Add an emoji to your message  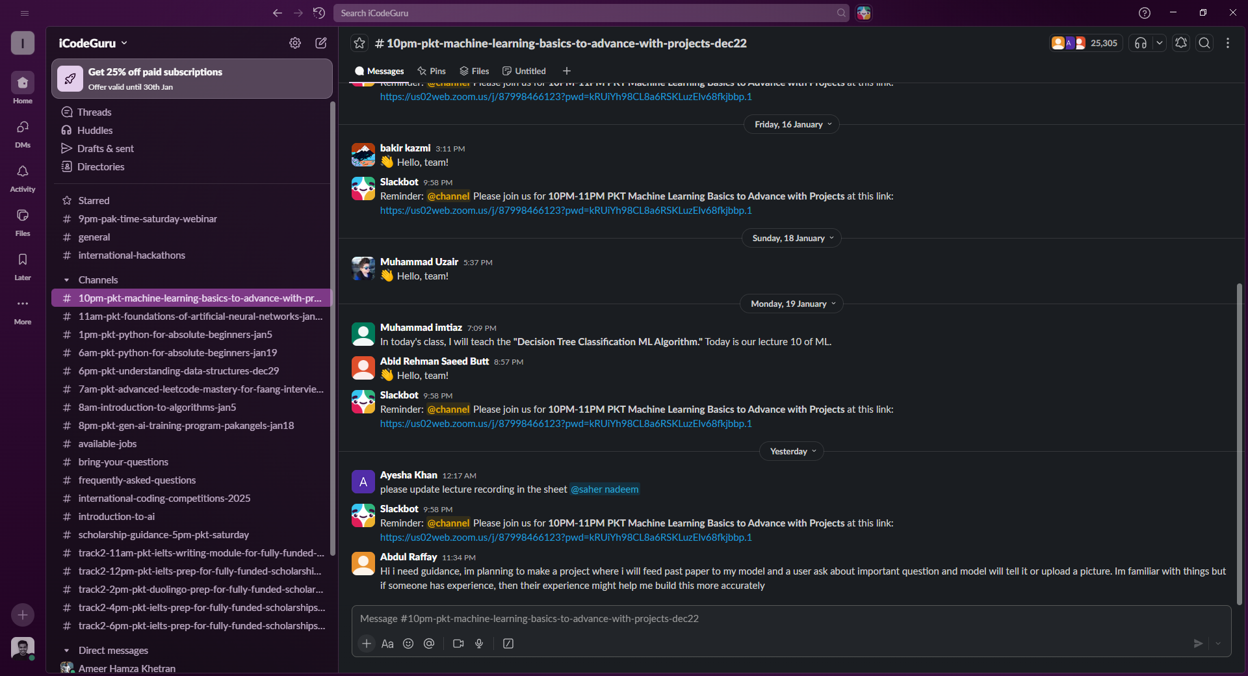408,643
